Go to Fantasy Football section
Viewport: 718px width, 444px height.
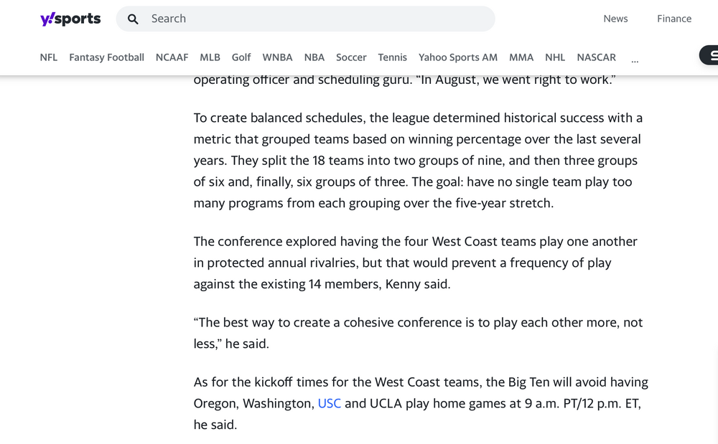(x=106, y=57)
